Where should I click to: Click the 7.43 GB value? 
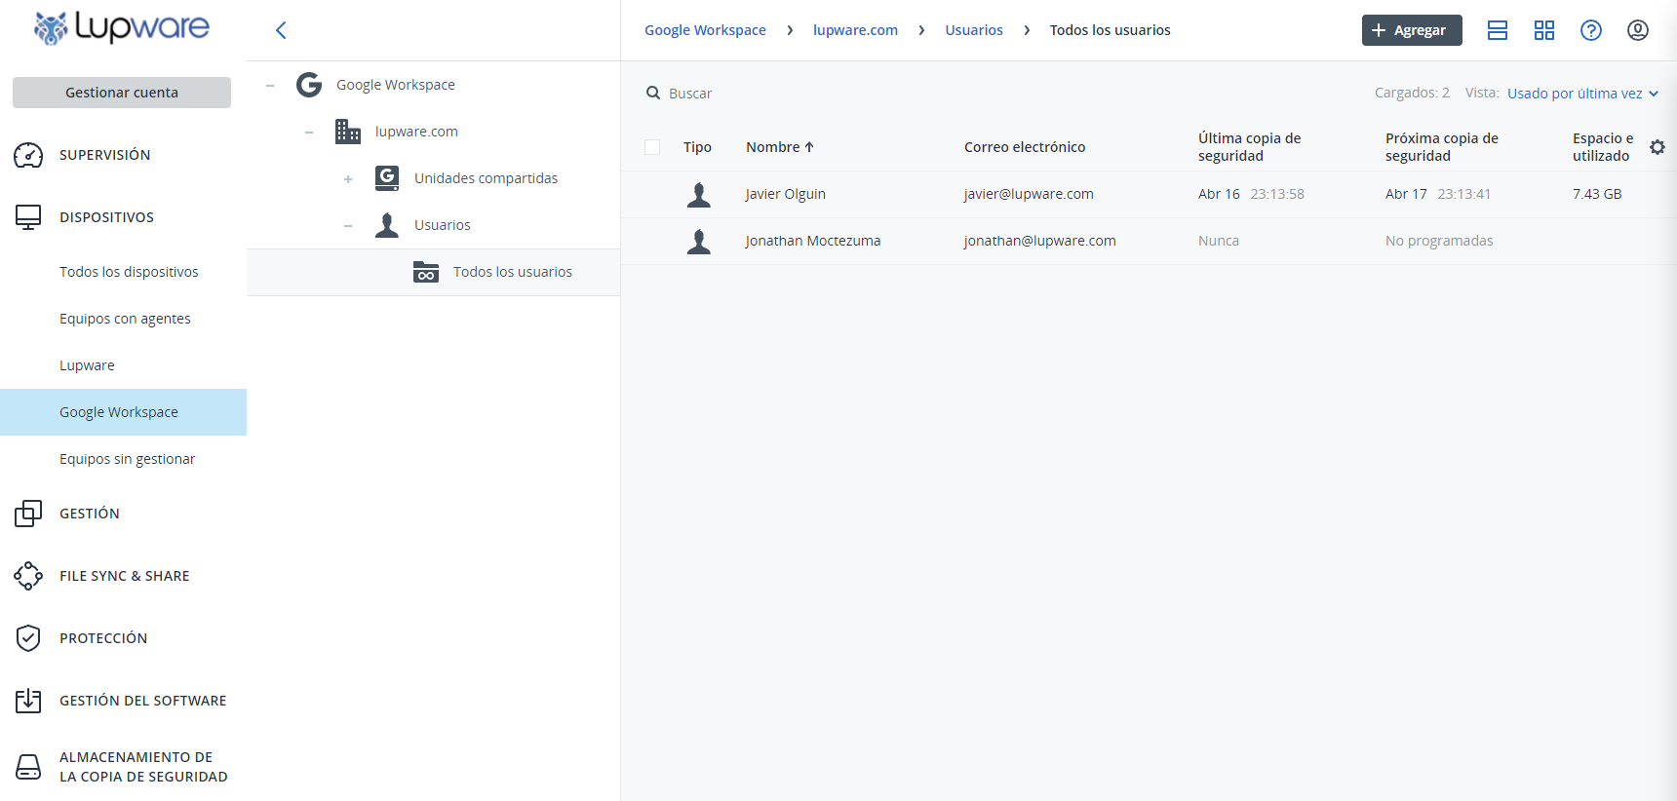point(1597,194)
